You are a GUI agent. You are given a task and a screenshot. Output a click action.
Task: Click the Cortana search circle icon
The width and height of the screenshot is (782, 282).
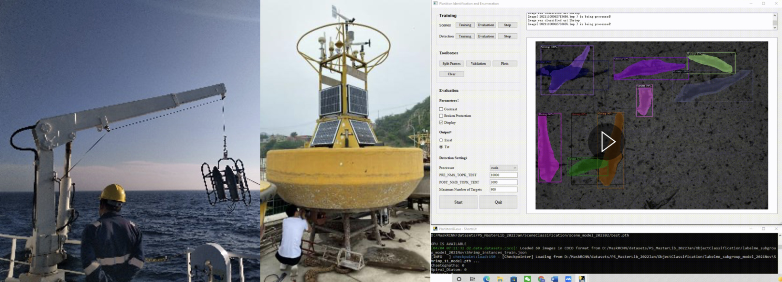(x=459, y=279)
